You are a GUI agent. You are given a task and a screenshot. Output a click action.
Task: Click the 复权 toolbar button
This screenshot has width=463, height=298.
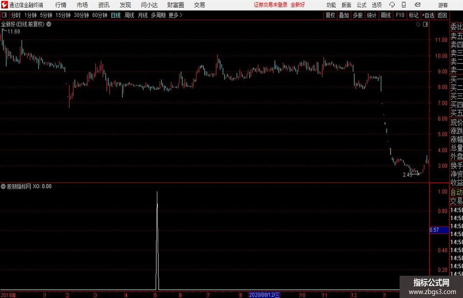pos(330,15)
